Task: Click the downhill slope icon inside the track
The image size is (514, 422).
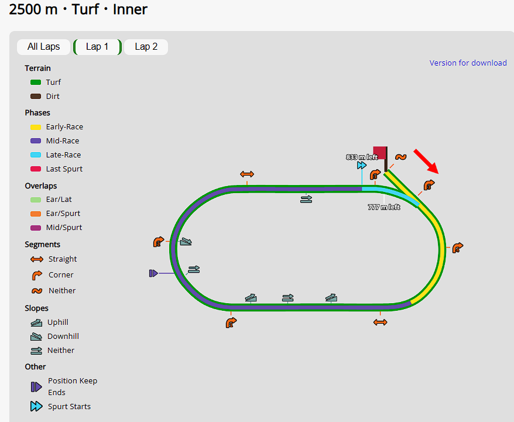Action: point(186,242)
